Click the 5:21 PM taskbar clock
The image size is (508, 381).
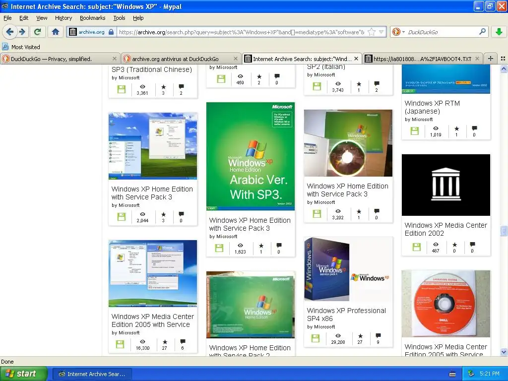(490, 374)
